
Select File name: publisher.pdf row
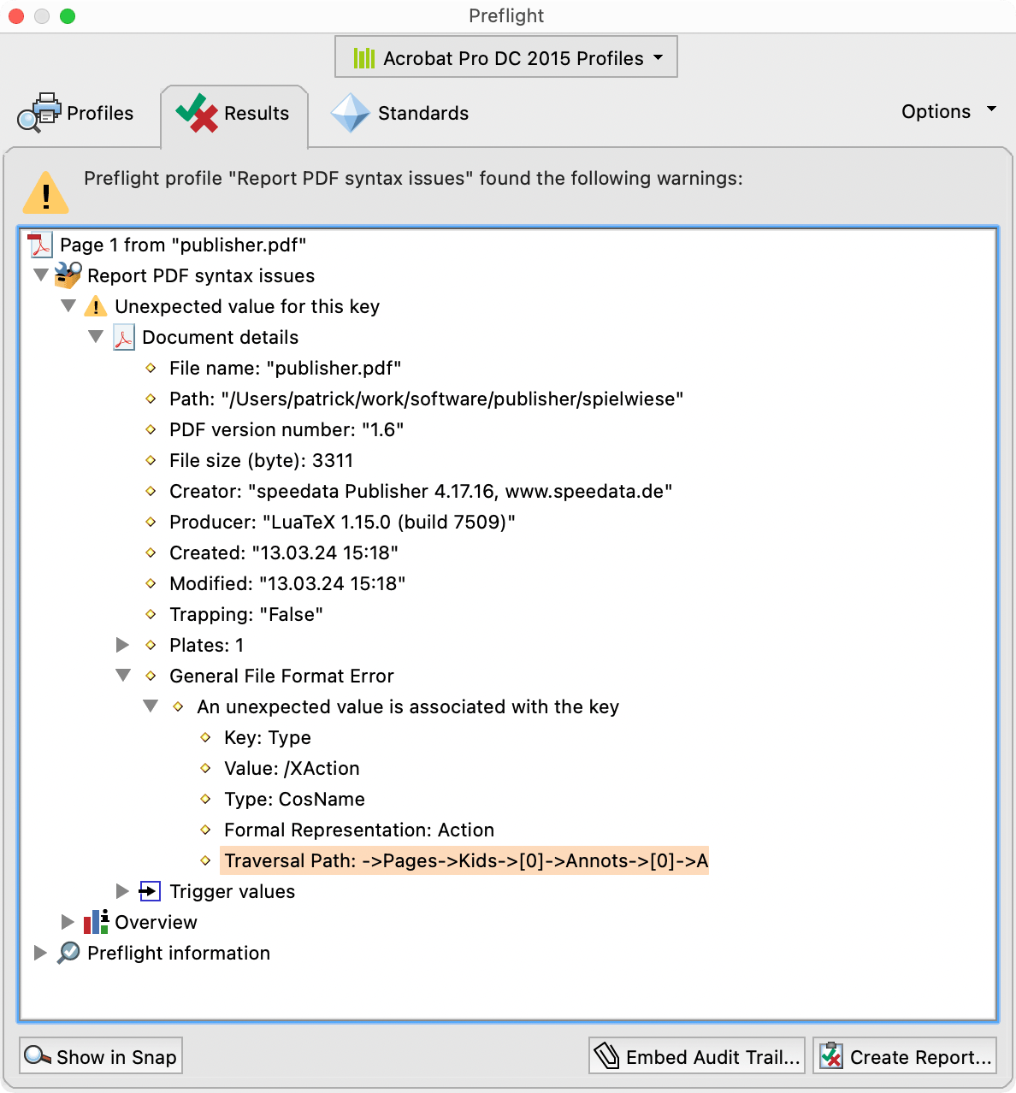(285, 368)
